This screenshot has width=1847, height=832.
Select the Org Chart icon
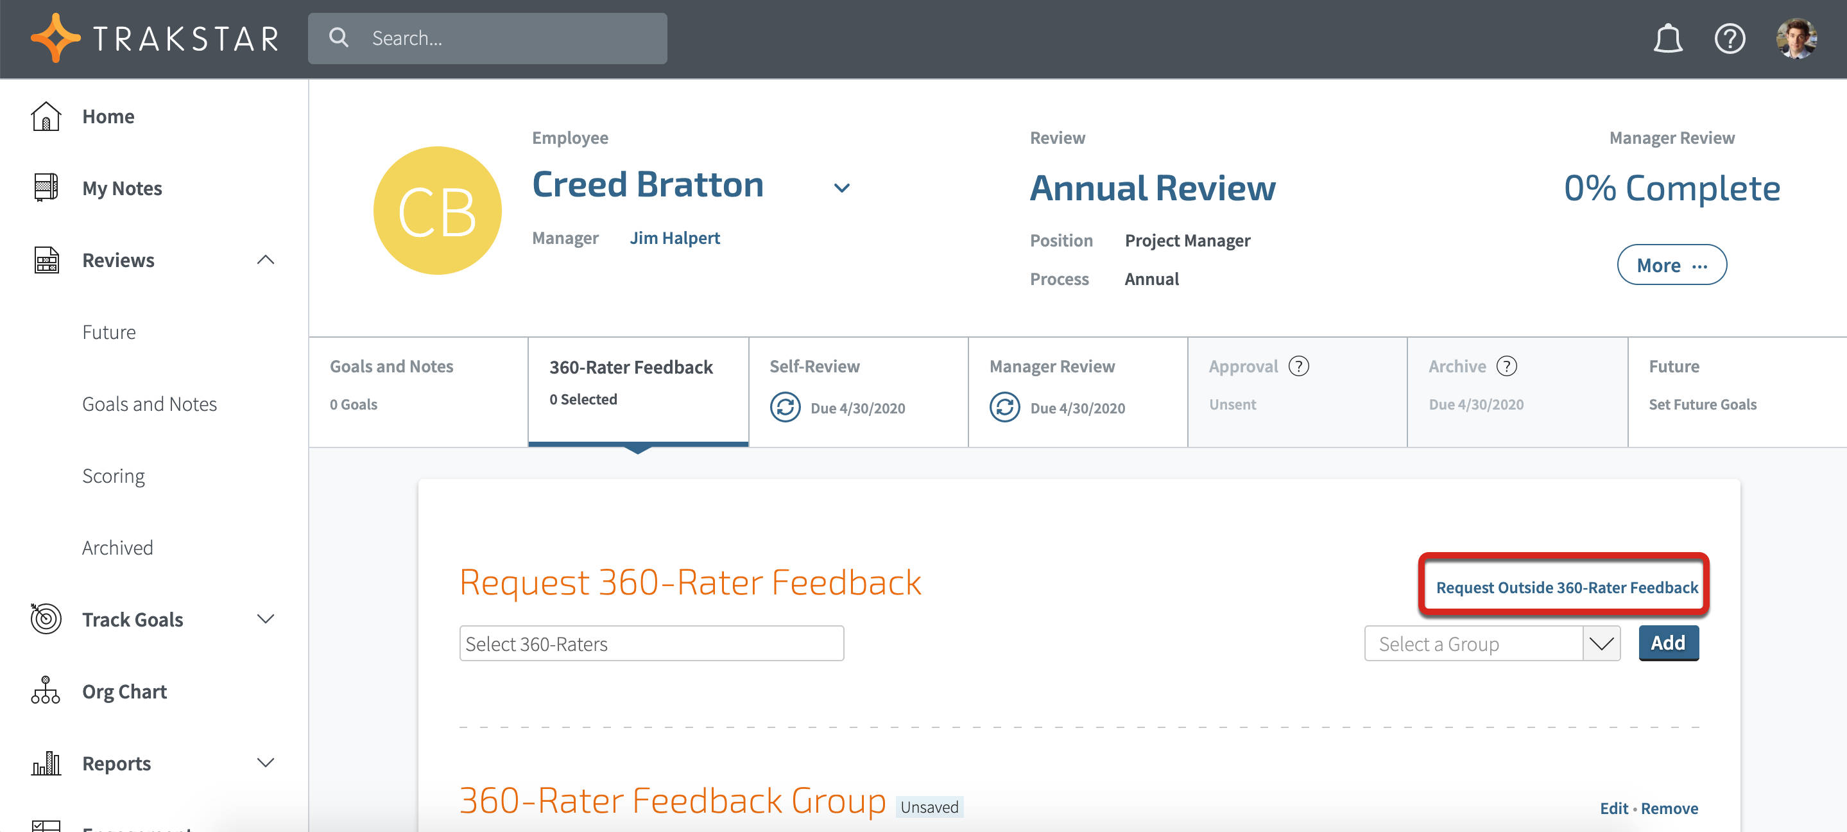pos(46,691)
